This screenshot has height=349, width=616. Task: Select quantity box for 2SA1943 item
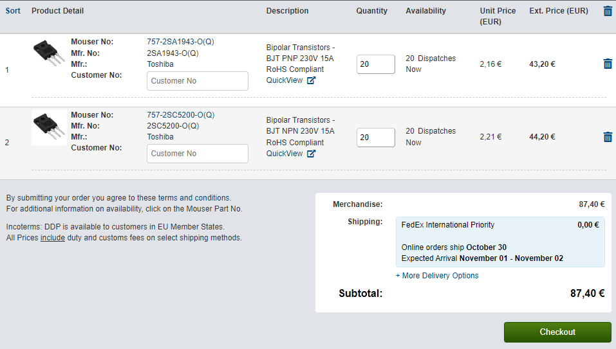click(x=375, y=64)
